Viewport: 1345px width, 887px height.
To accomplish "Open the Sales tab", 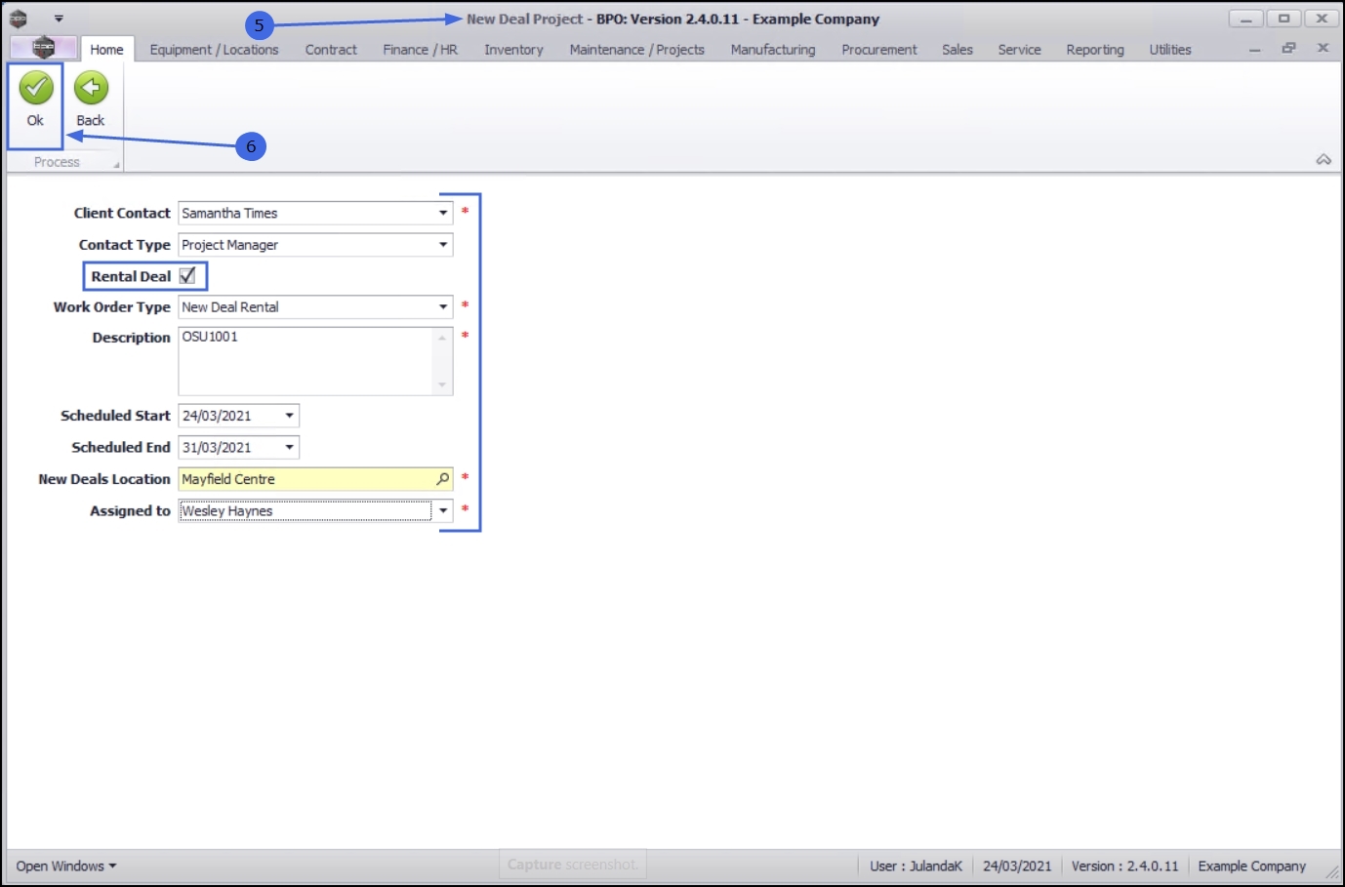I will pyautogui.click(x=958, y=50).
